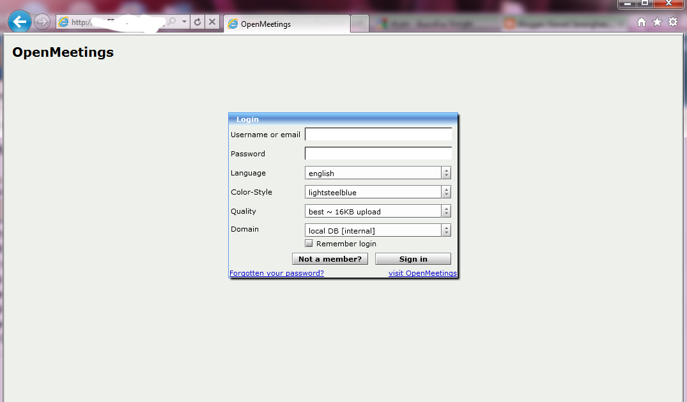Click the Not a member? button

tap(330, 259)
